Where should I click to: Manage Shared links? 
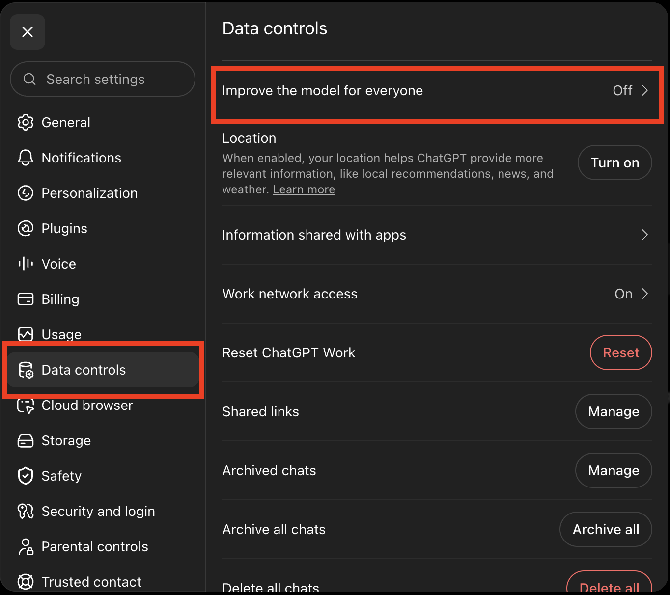[x=614, y=411]
